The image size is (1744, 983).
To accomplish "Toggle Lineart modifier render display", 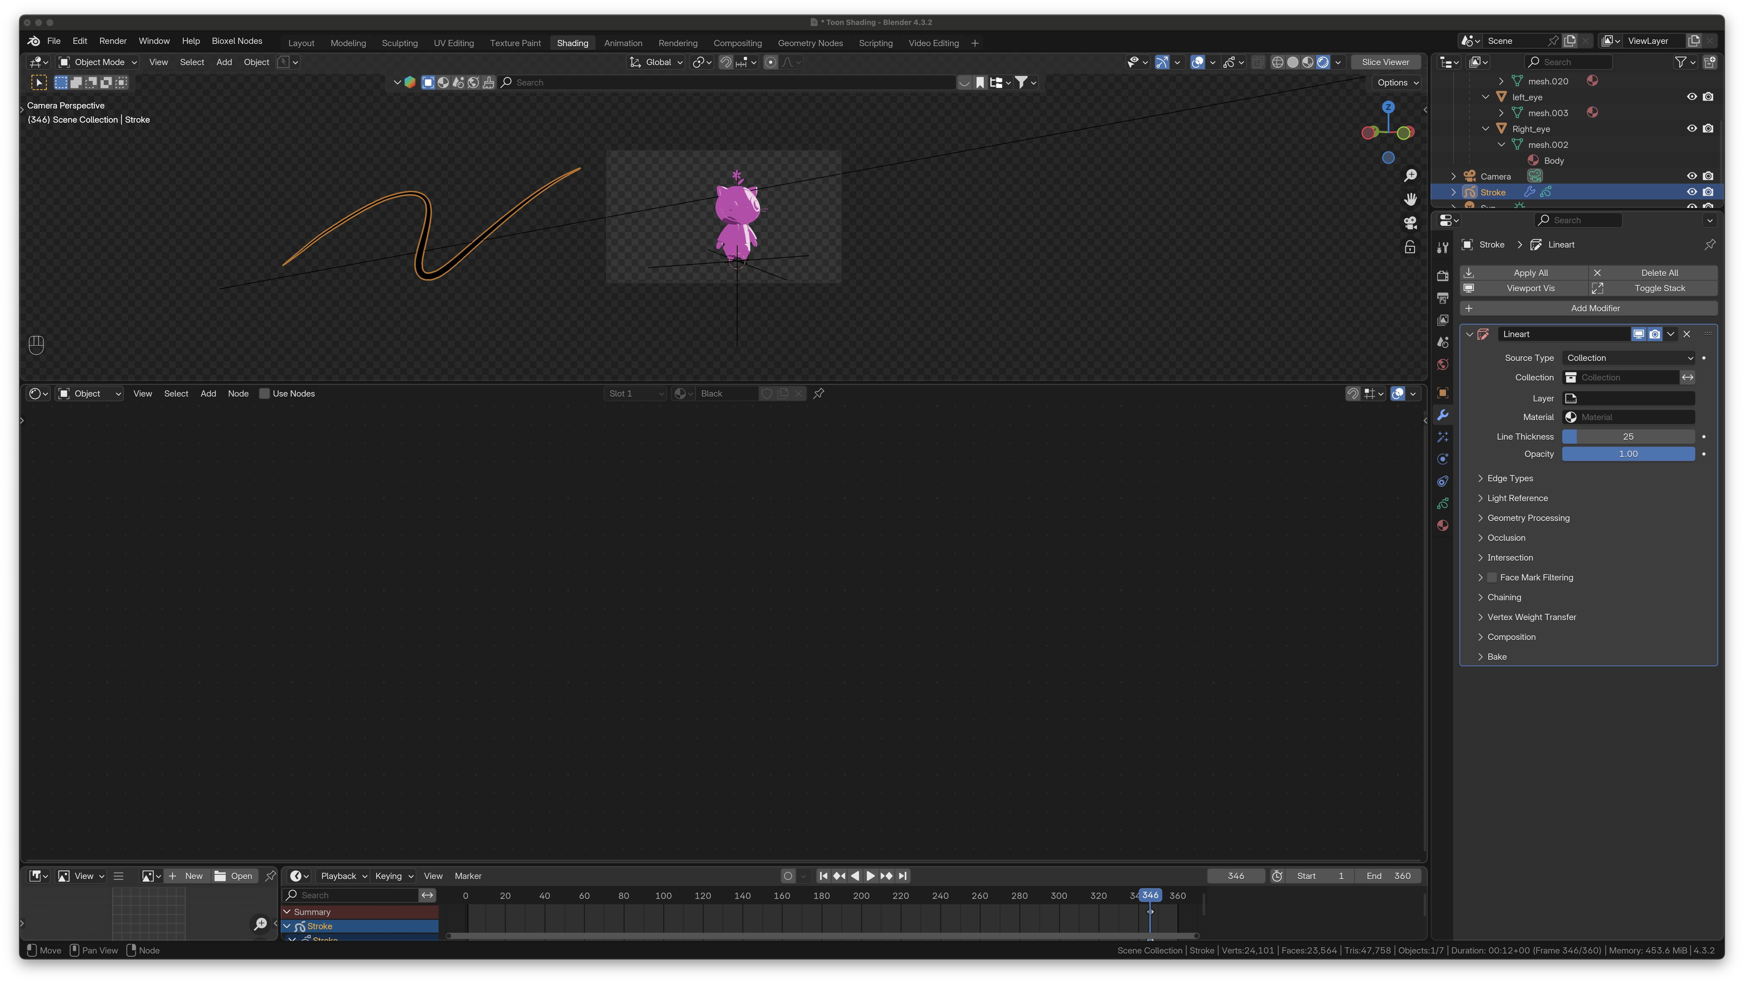I will (1655, 334).
